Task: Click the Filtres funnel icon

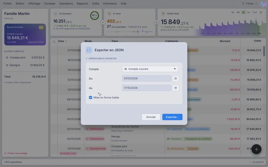Action: [243, 4]
